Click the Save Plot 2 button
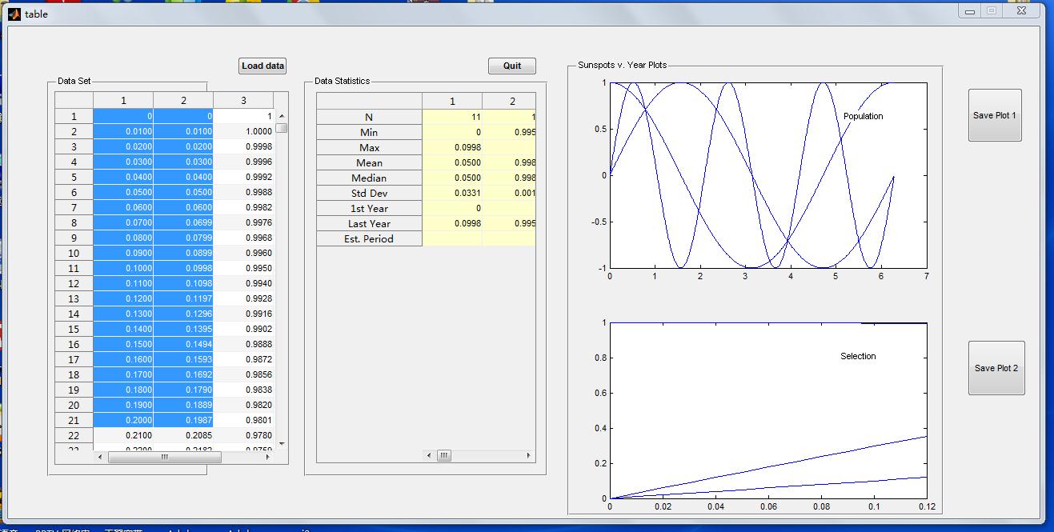This screenshot has height=532, width=1054. pyautogui.click(x=996, y=368)
